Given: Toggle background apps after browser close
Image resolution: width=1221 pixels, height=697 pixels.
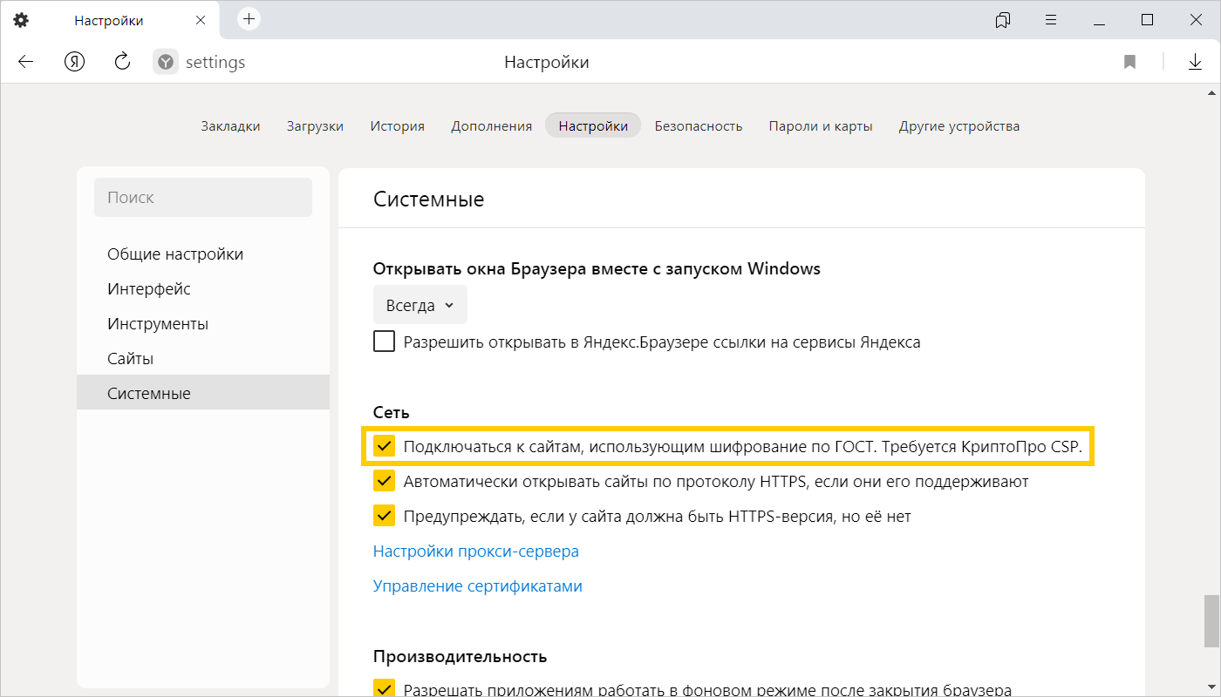Looking at the screenshot, I should (384, 689).
